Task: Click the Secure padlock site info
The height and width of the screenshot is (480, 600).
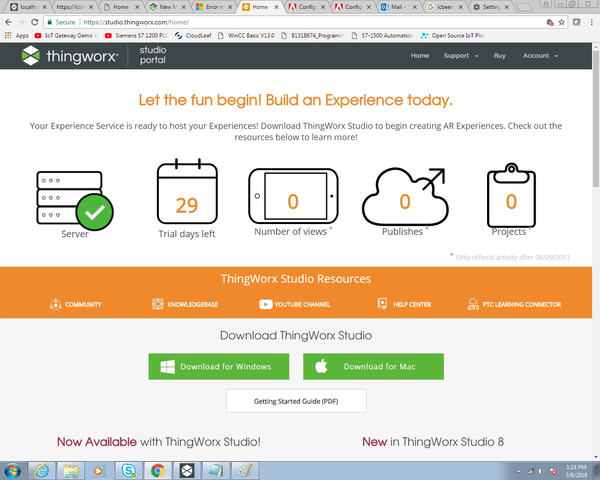Action: pos(61,22)
